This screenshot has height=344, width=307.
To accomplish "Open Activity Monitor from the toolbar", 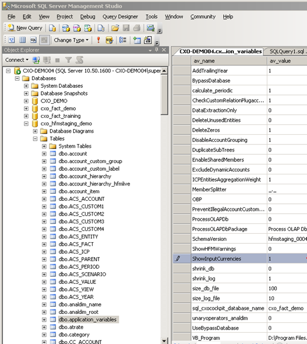I will click(x=151, y=28).
